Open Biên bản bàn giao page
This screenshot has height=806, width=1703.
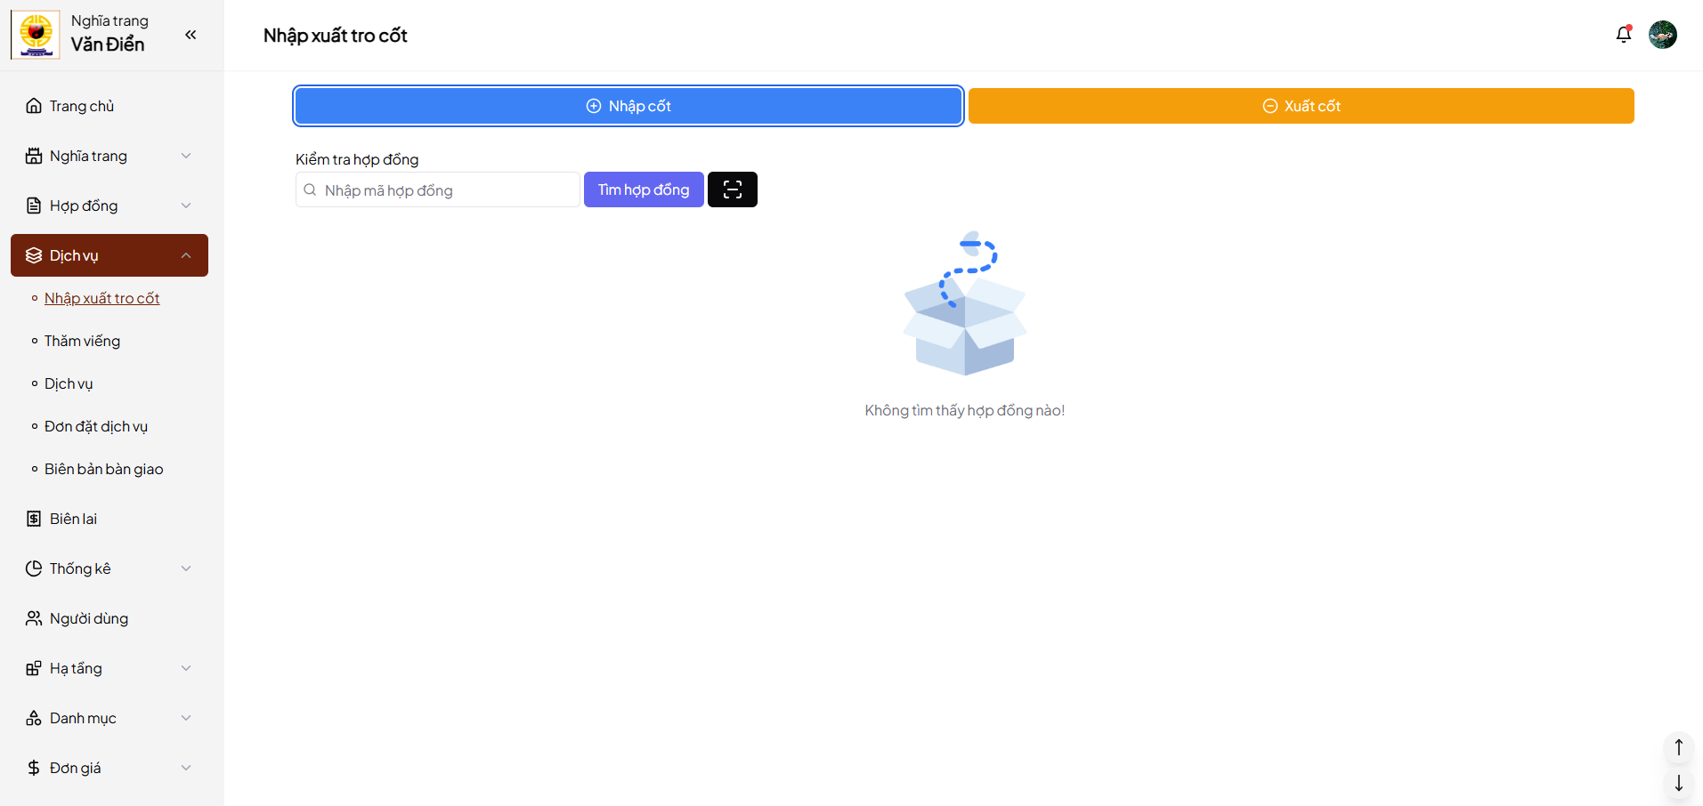click(x=103, y=469)
